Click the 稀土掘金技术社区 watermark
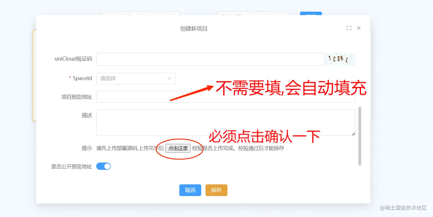This screenshot has height=217, width=433. pyautogui.click(x=403, y=208)
